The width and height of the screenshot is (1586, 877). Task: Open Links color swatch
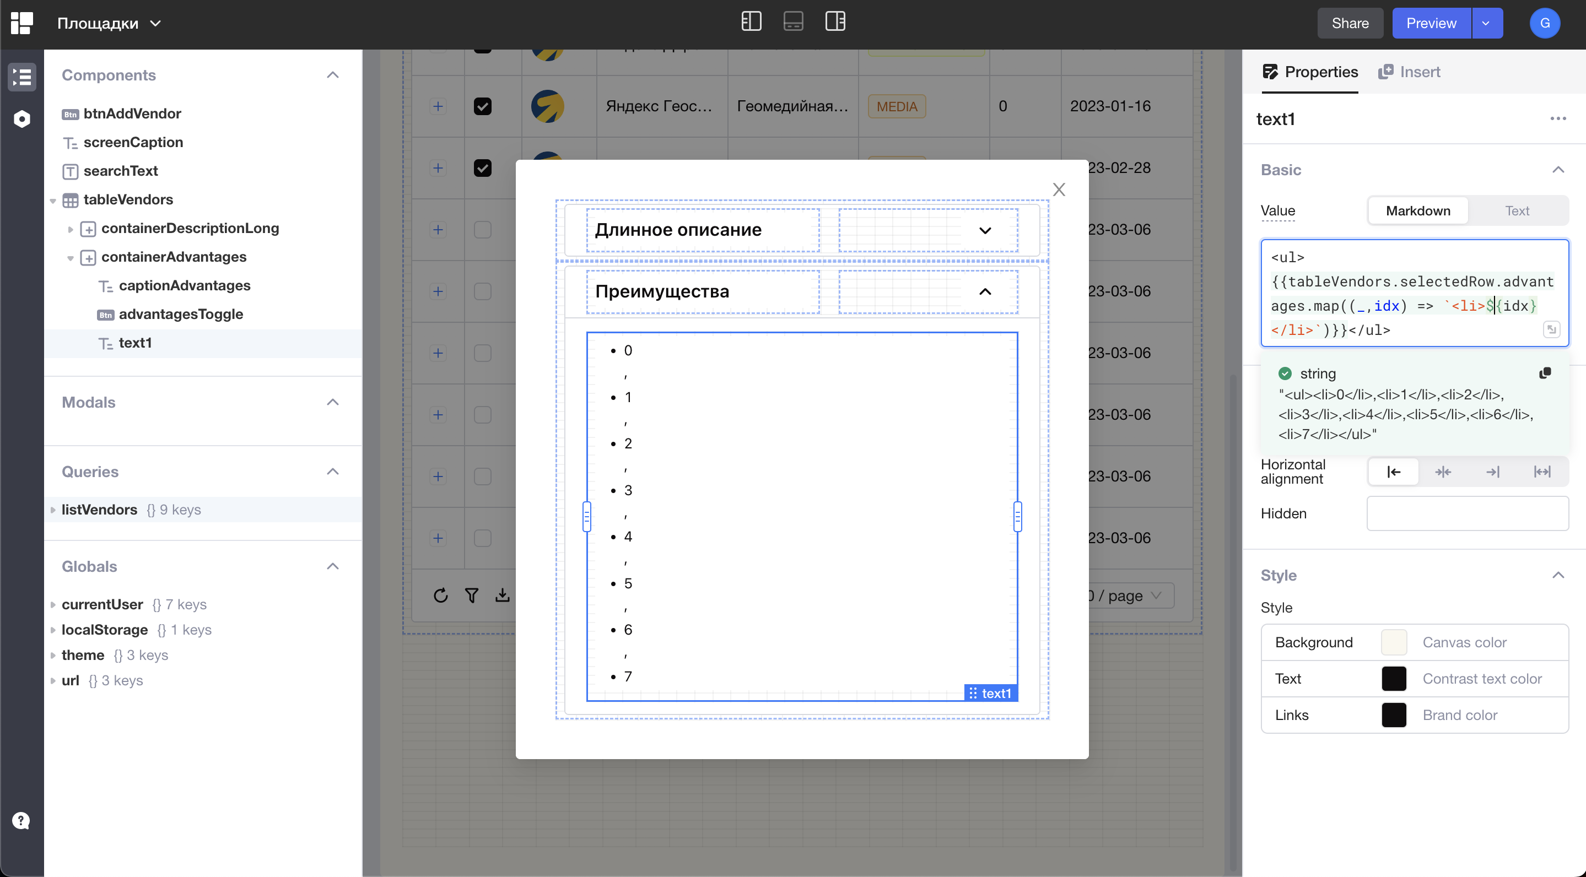[1394, 714]
